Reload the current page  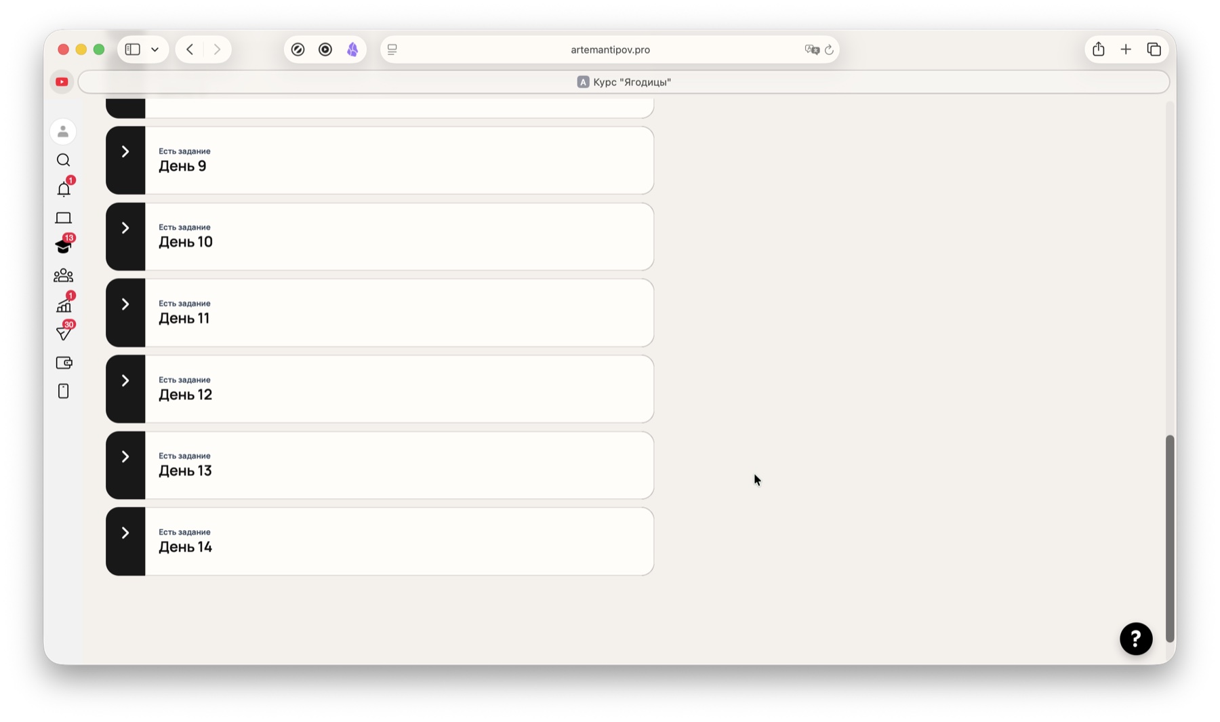(x=829, y=49)
